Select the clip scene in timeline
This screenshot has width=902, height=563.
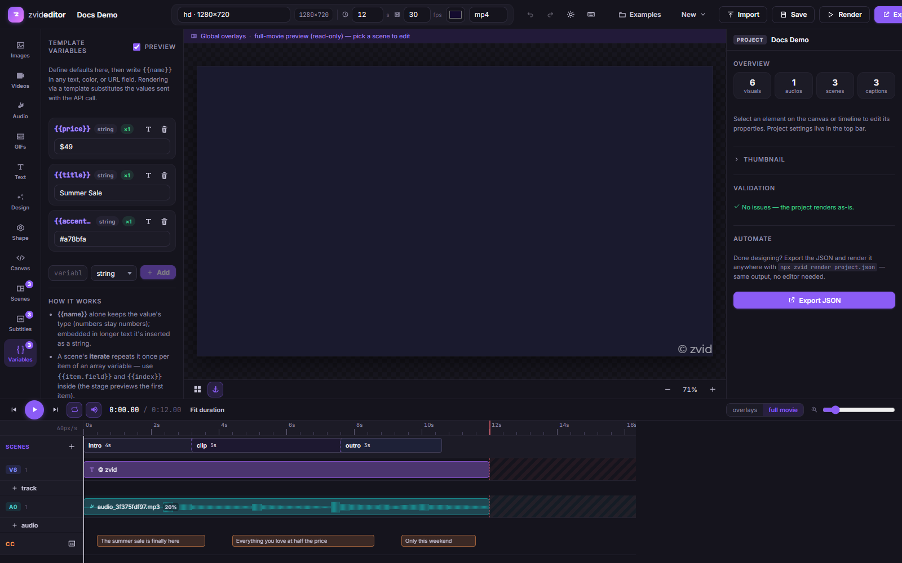tap(266, 445)
